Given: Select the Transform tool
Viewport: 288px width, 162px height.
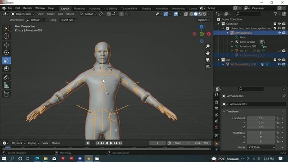Looking at the screenshot, I should click(x=6, y=68).
